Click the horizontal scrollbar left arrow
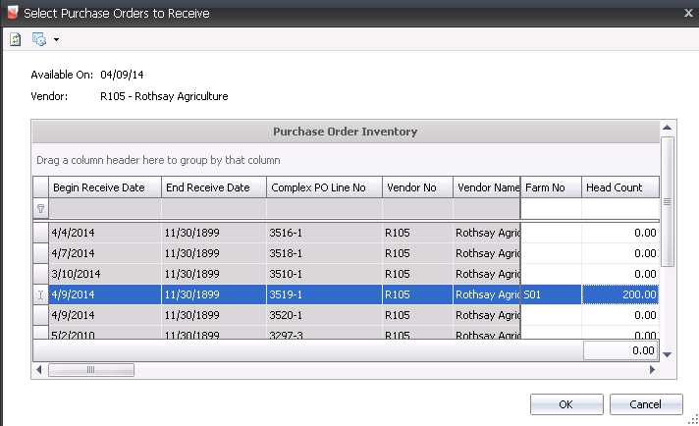The image size is (699, 426). click(x=39, y=370)
